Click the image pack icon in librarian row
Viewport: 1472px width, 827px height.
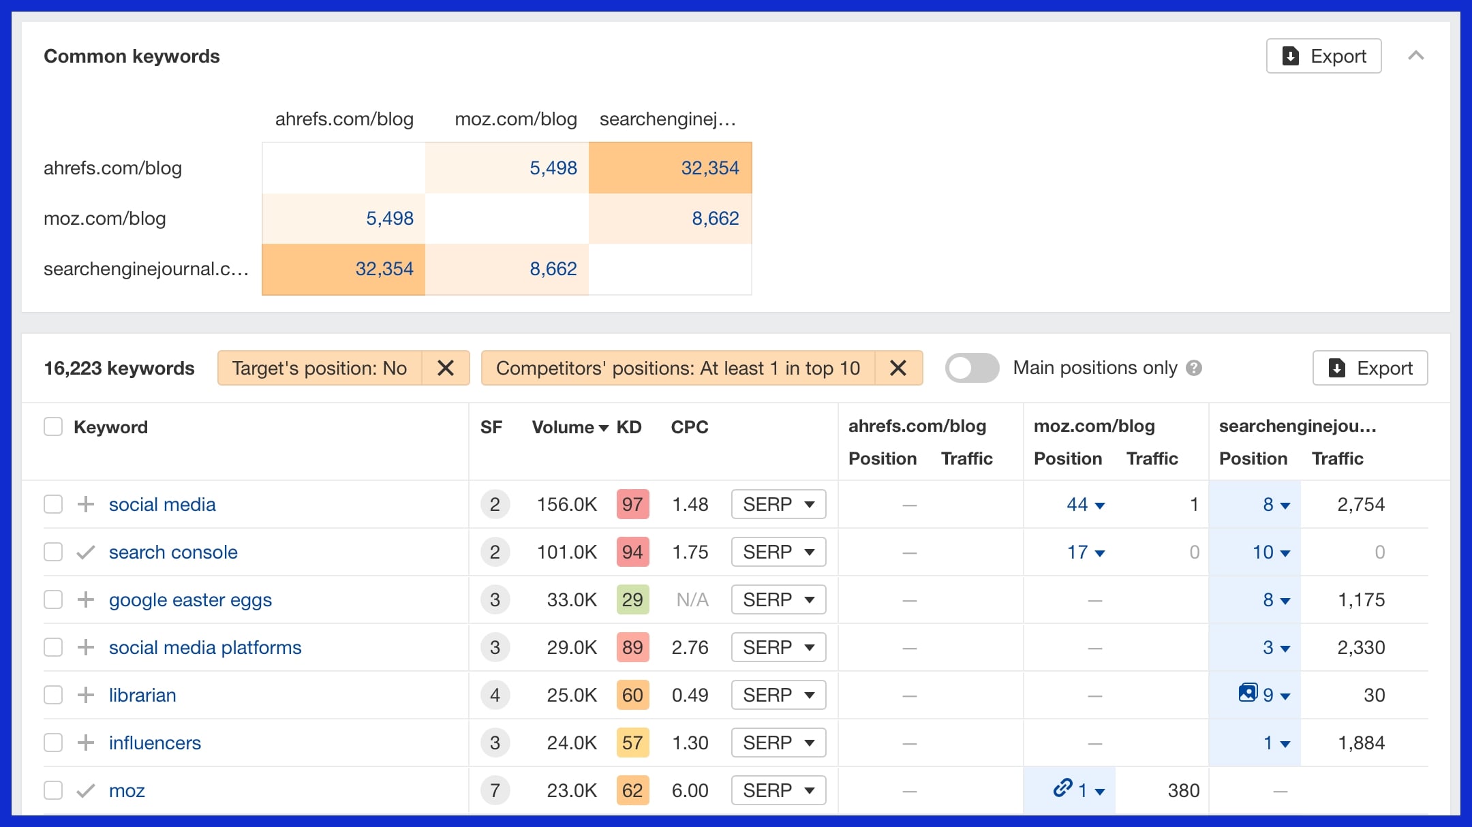(1248, 693)
